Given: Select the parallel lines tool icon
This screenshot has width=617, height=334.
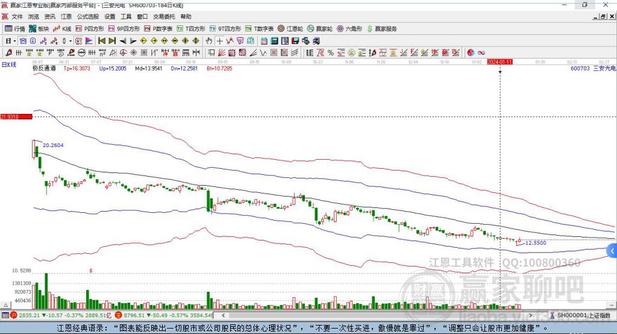Looking at the screenshot, I should pyautogui.click(x=294, y=53).
